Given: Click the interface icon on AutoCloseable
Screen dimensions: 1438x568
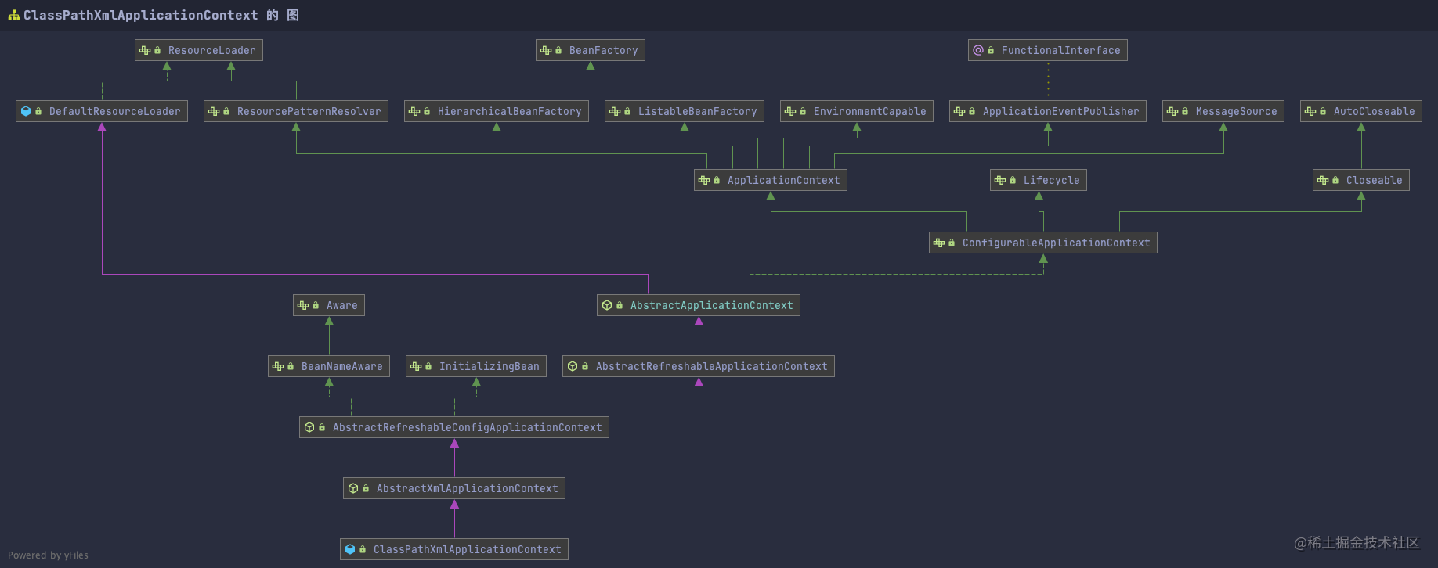Looking at the screenshot, I should [x=1310, y=111].
